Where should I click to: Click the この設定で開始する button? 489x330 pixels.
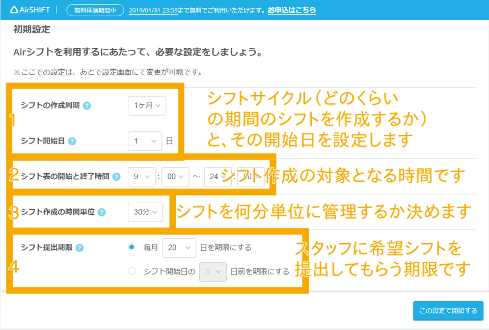[x=448, y=311]
